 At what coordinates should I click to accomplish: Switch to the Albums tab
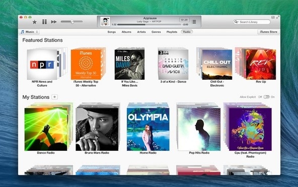pos(126,32)
